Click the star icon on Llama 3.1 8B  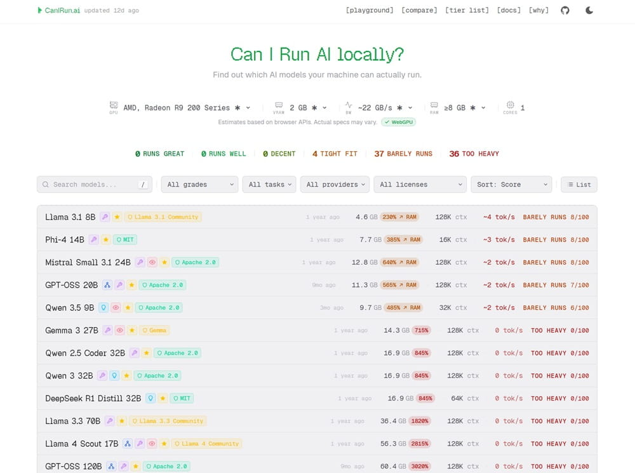(117, 217)
